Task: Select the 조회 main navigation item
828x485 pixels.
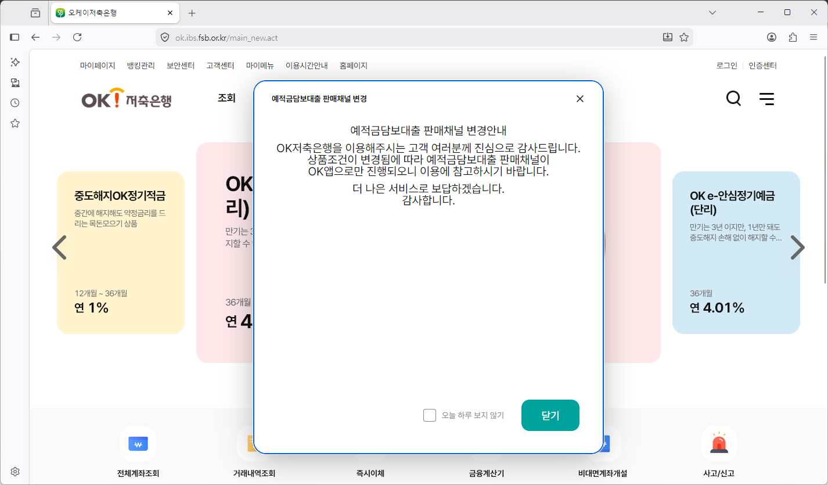Action: (226, 98)
